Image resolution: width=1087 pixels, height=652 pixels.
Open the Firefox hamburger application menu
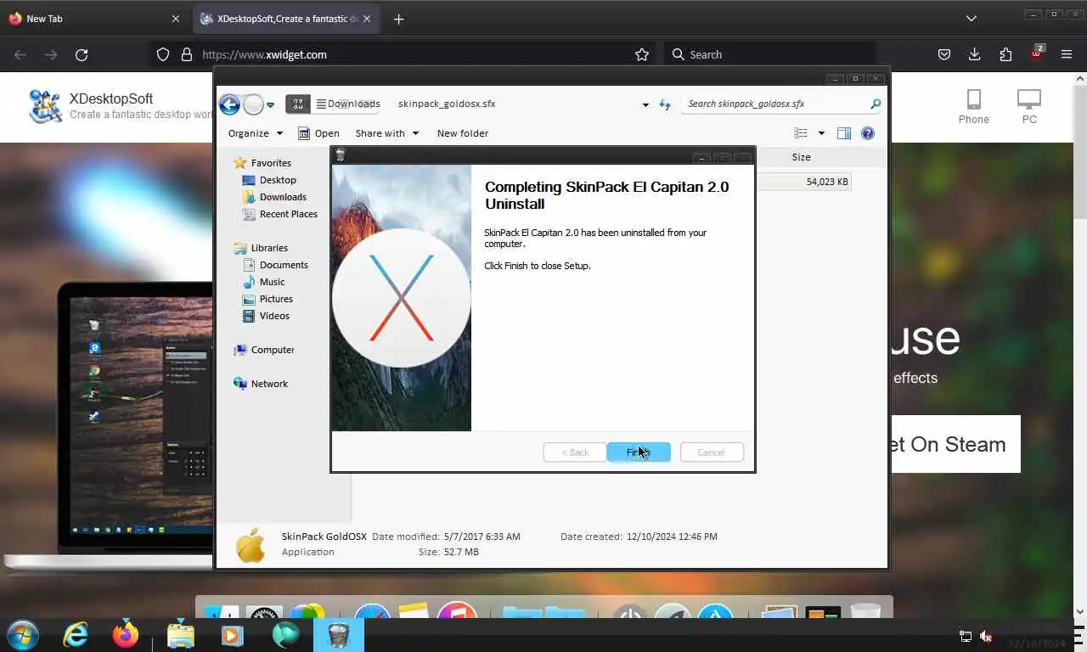[1067, 54]
